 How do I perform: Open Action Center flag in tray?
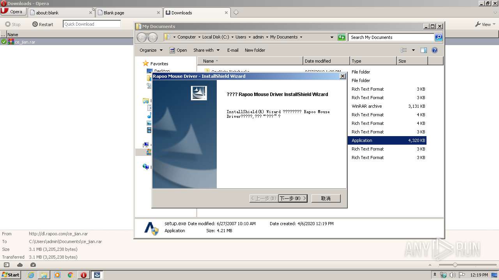[462, 275]
